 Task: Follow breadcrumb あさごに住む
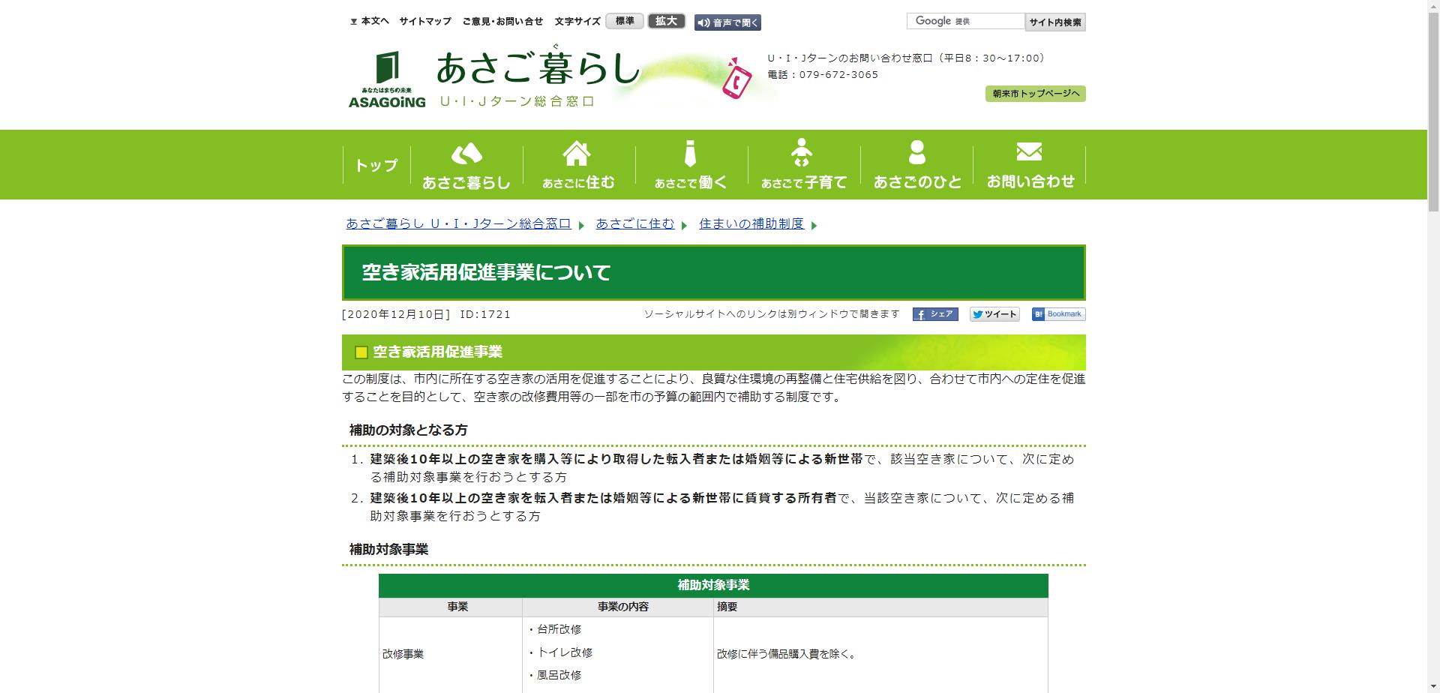[x=635, y=223]
